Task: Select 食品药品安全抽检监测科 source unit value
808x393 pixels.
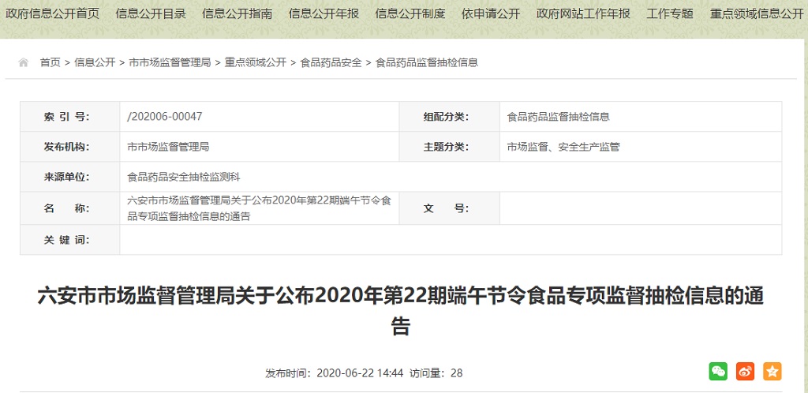Action: tap(183, 178)
